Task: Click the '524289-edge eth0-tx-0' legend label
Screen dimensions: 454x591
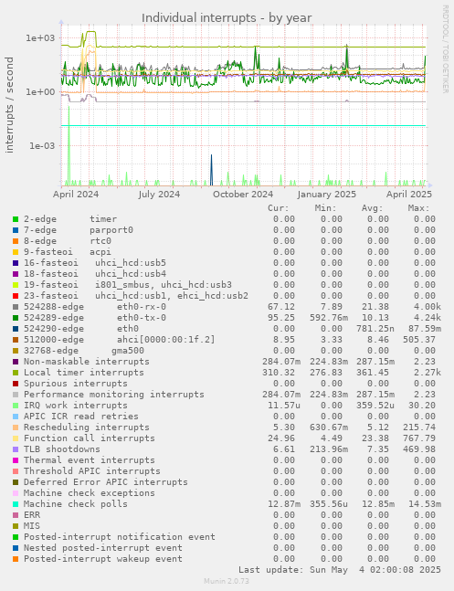Action: [95, 317]
